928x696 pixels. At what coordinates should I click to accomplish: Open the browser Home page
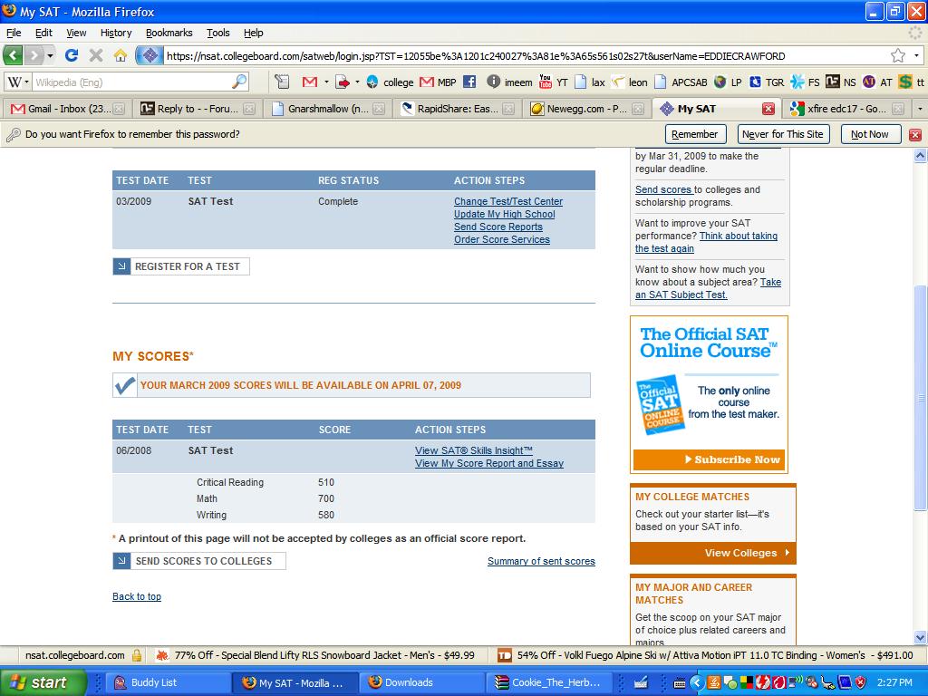(119, 54)
